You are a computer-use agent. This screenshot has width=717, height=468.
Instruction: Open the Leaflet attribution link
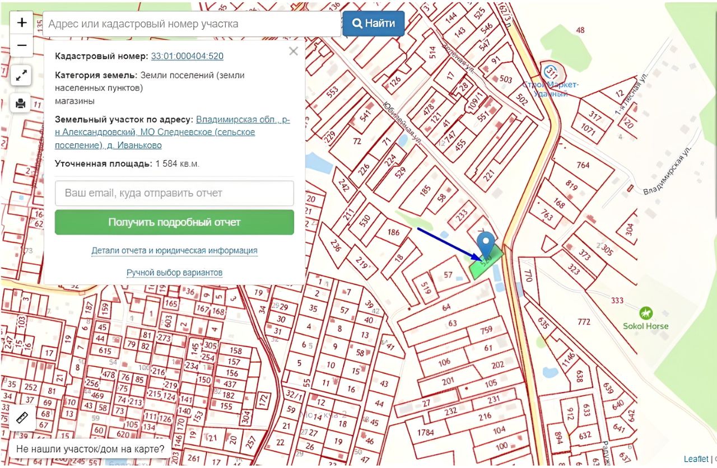[696, 459]
